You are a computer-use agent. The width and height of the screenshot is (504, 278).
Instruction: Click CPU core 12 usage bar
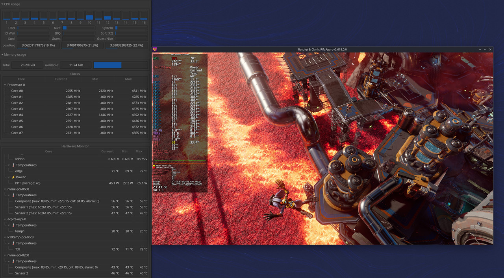tap(107, 15)
